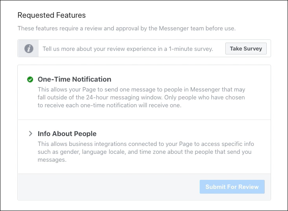Select the Info About People heading
Image resolution: width=288 pixels, height=211 pixels.
67,134
